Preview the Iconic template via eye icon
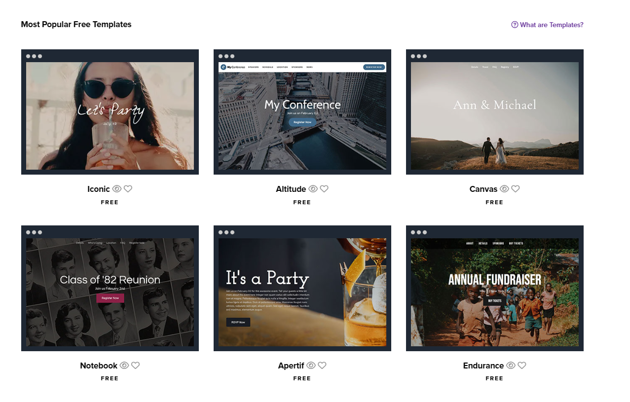This screenshot has height=402, width=630. coord(117,189)
